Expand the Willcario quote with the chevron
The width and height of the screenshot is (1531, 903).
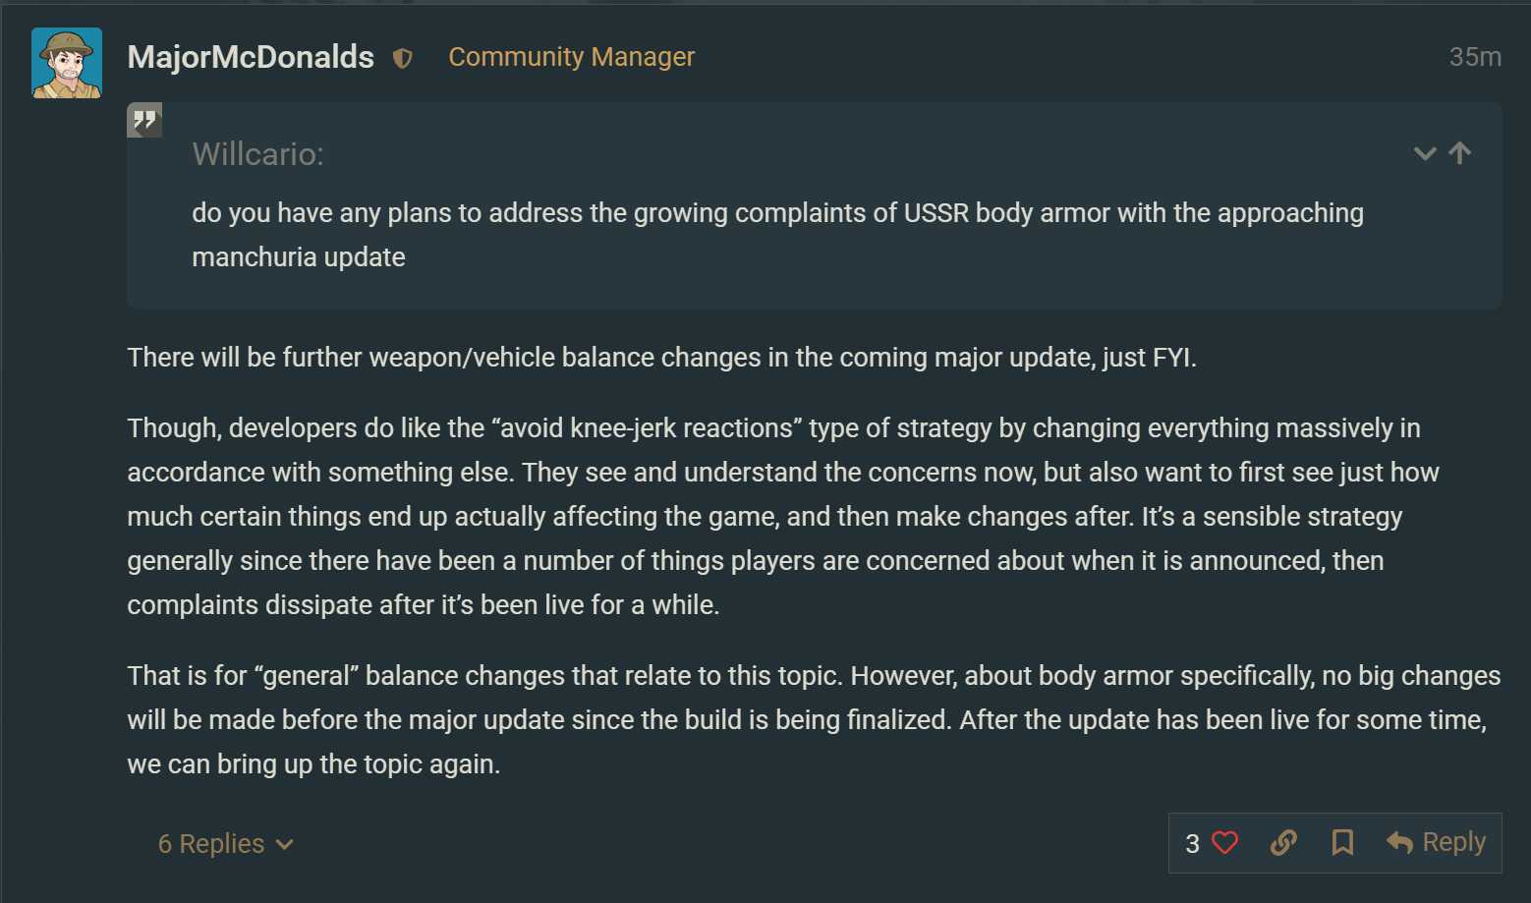1424,153
